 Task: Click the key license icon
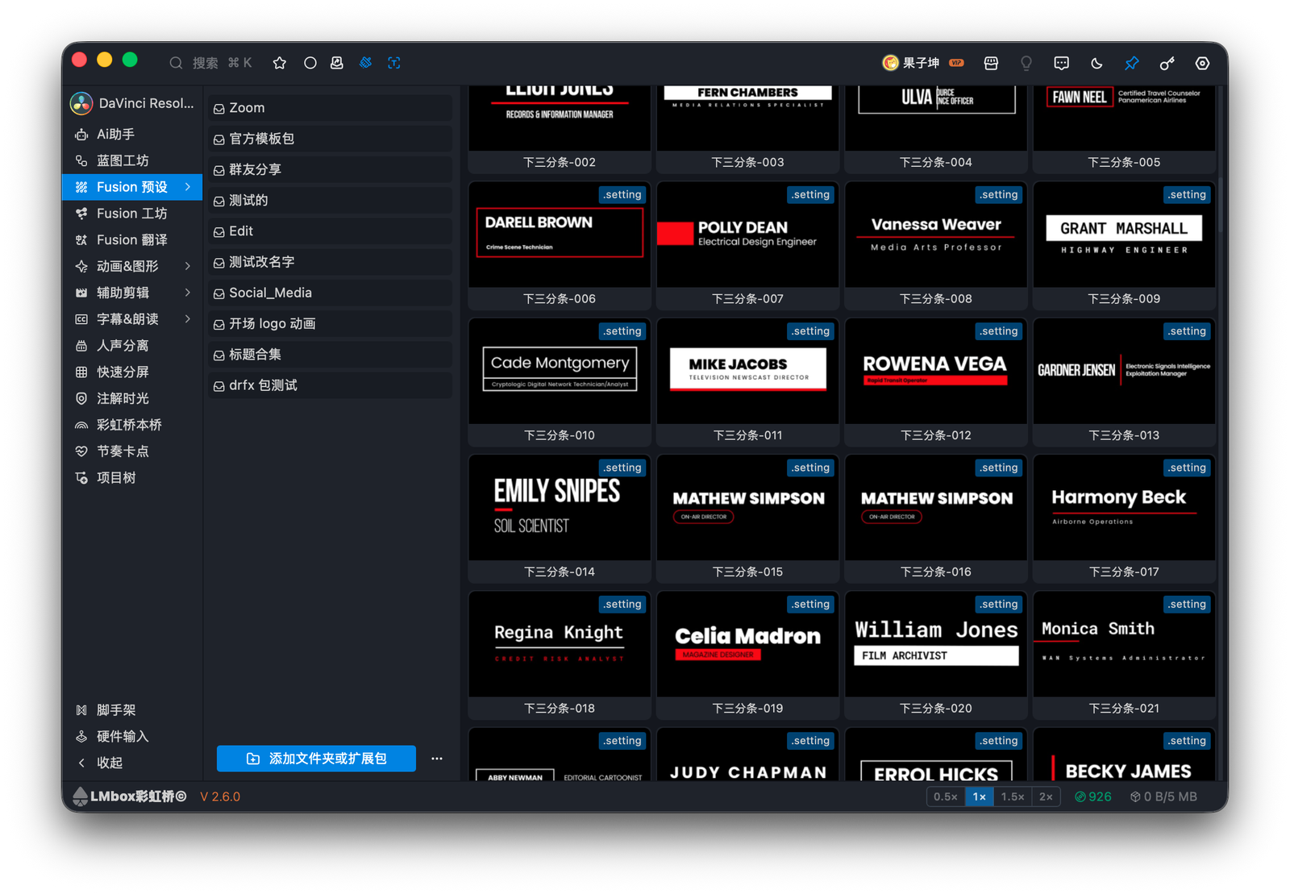pyautogui.click(x=1167, y=63)
